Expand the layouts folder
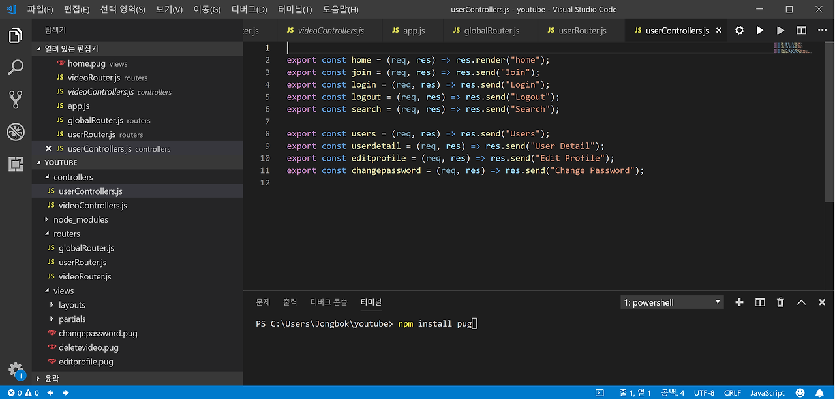Screen dimensions: 835x399 pyautogui.click(x=138, y=305)
